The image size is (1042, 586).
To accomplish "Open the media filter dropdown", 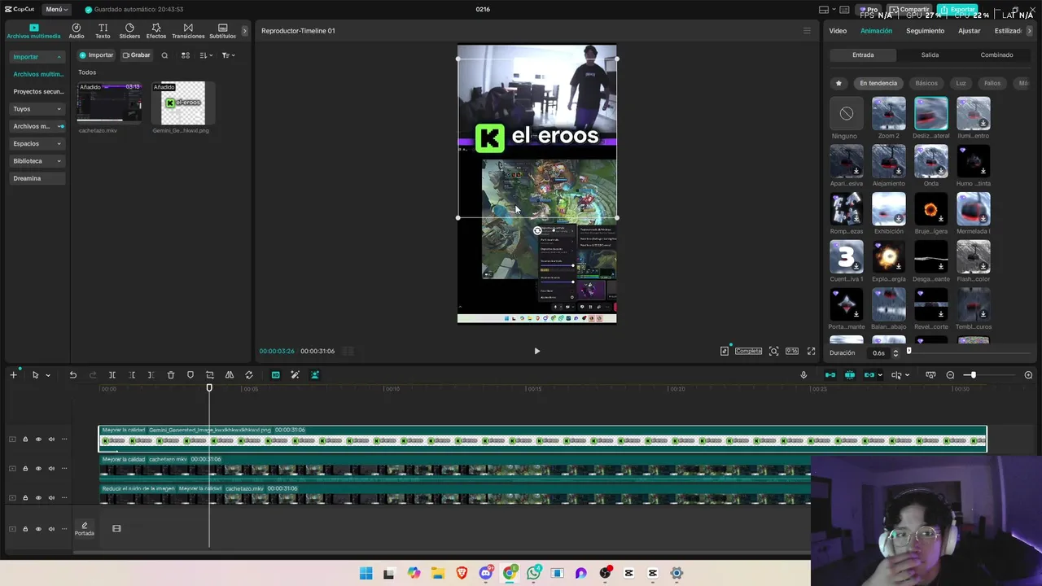I will coord(228,55).
